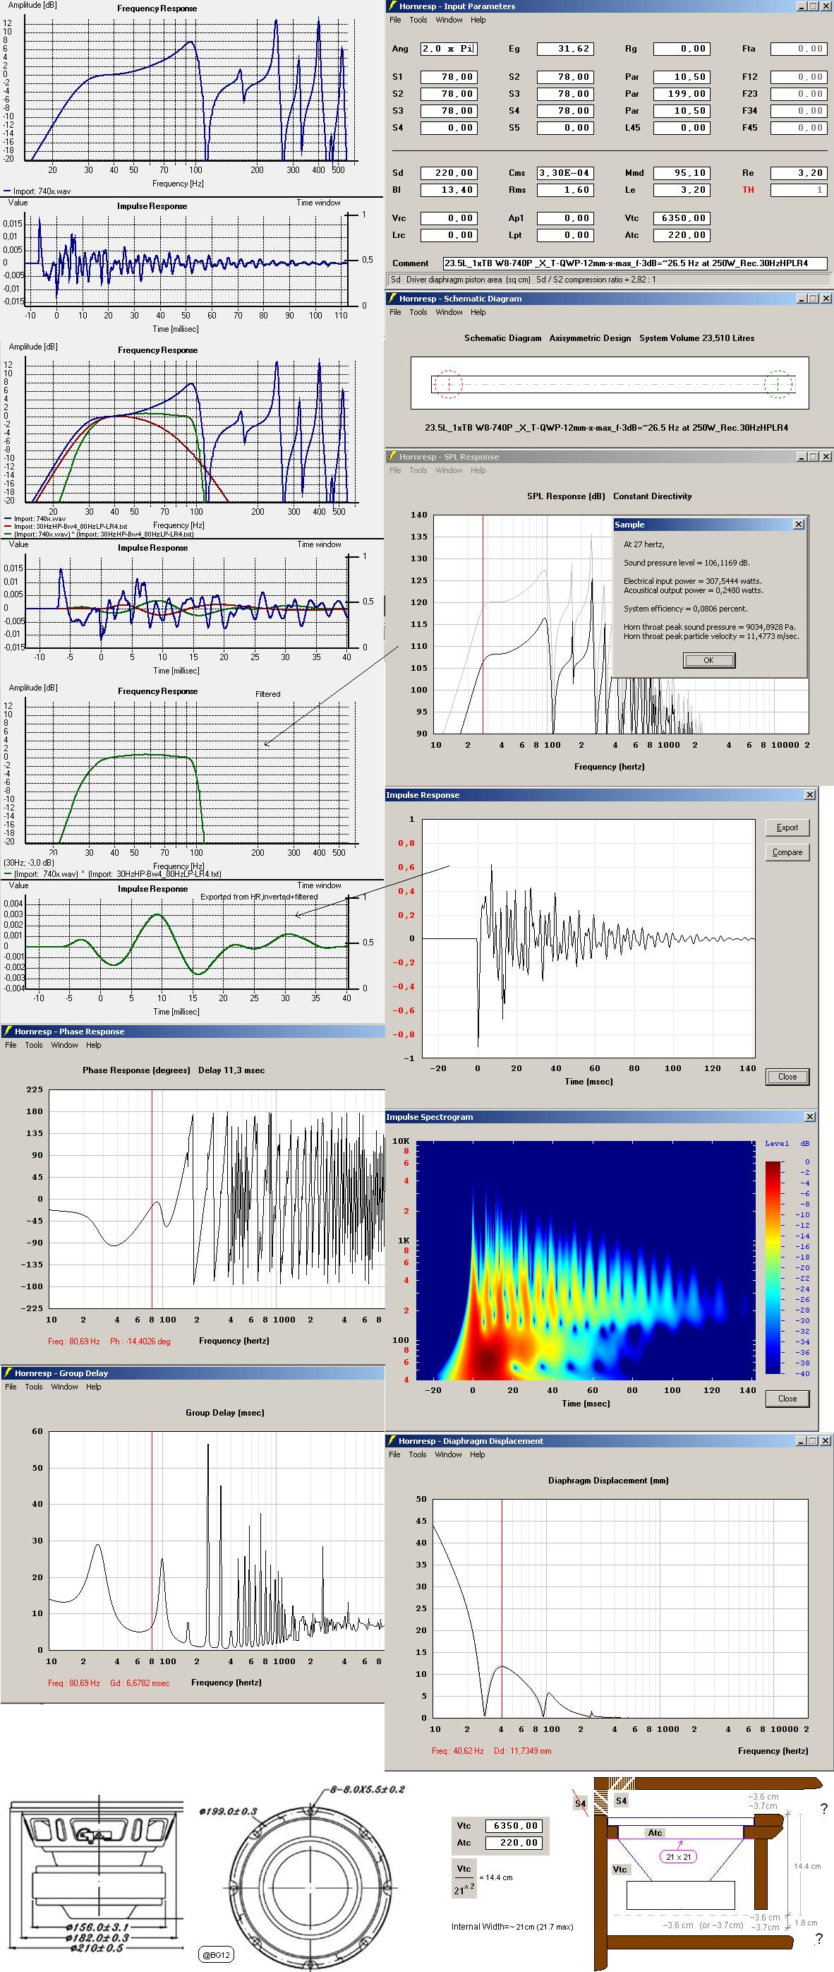
Task: Click the Hornresp icon in SPL Response title bar
Action: tap(392, 456)
